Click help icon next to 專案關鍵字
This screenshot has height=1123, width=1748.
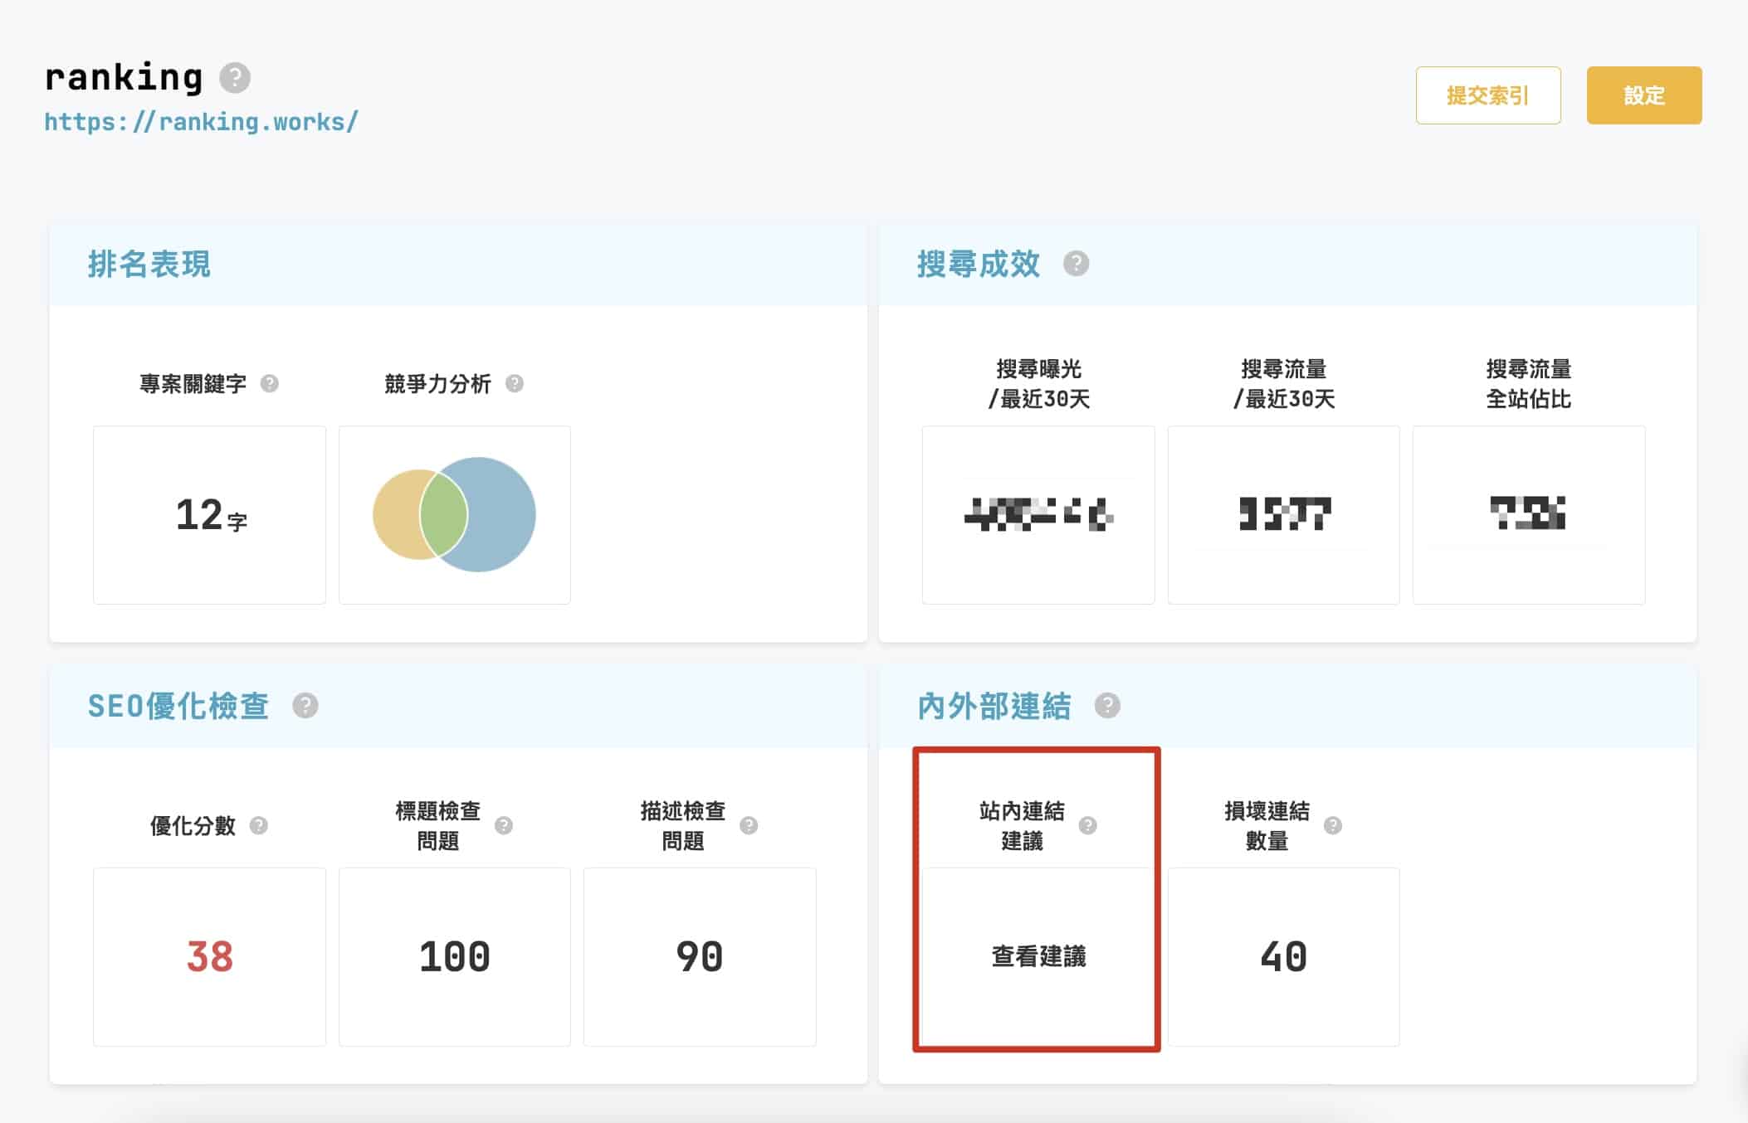click(x=269, y=383)
